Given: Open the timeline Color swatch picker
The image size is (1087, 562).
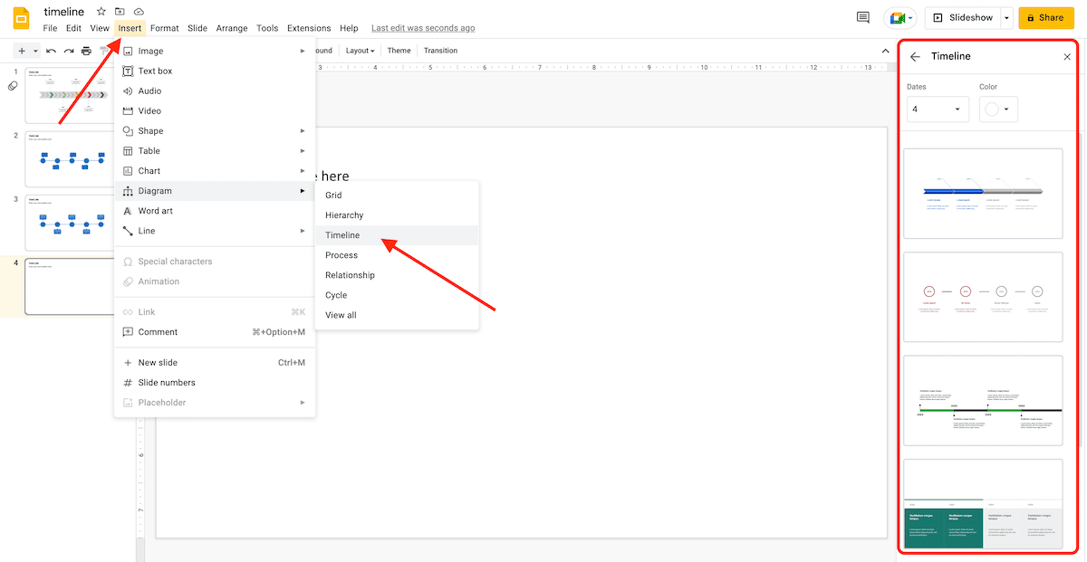Looking at the screenshot, I should pyautogui.click(x=998, y=109).
